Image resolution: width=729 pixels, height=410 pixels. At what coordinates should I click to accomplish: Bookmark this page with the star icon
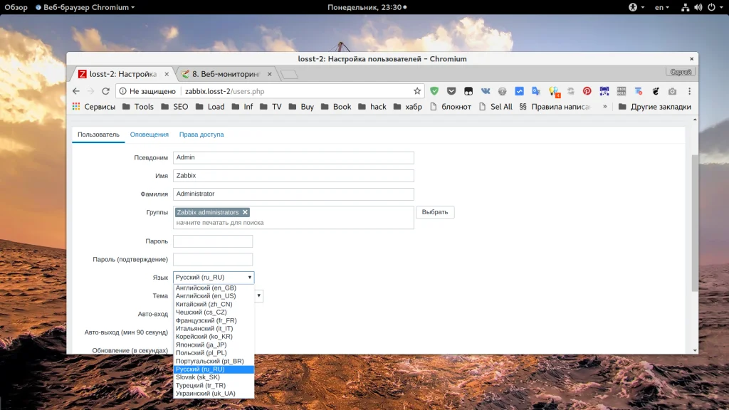pos(417,91)
